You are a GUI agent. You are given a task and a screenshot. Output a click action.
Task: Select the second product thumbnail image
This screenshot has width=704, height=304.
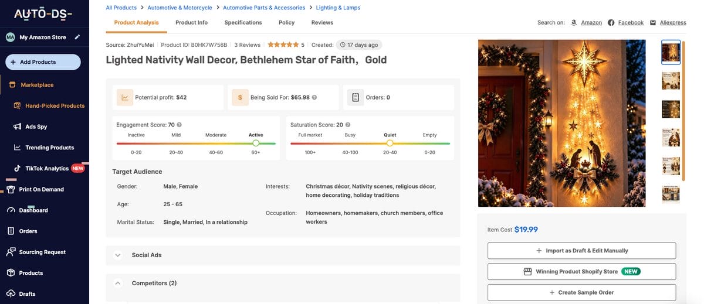(671, 80)
